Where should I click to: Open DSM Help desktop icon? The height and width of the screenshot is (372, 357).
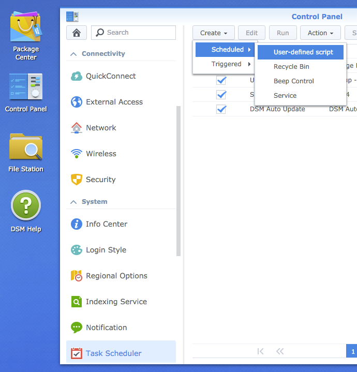26,207
